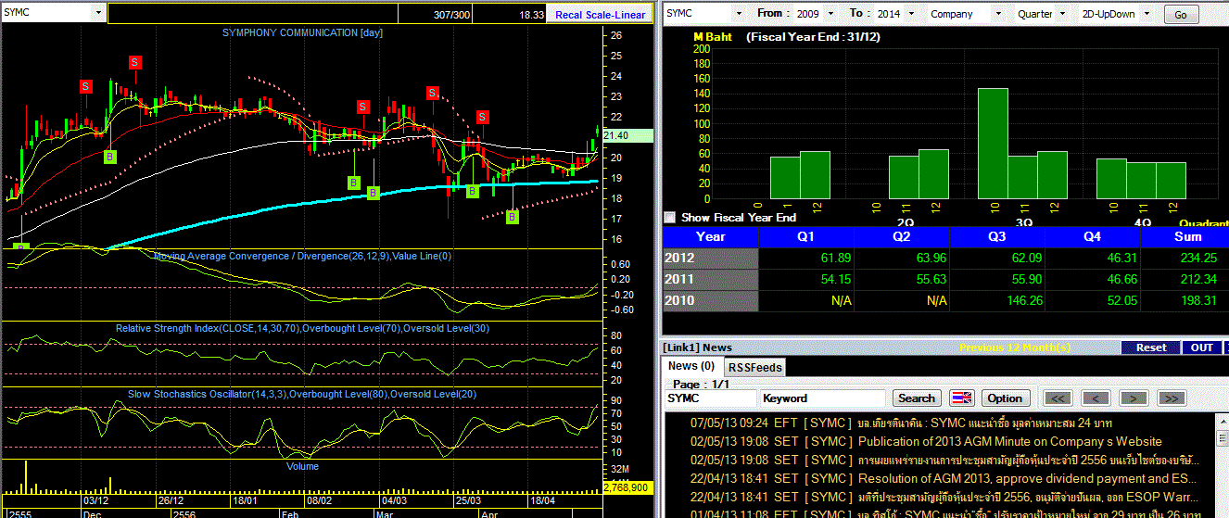Image resolution: width=1229 pixels, height=518 pixels.
Task: Click the highest red S sell marker
Action: pyautogui.click(x=135, y=62)
